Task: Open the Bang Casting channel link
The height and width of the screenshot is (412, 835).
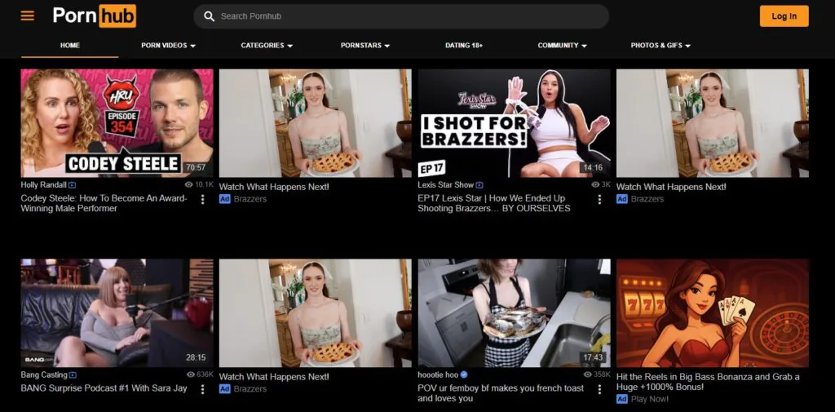Action: tap(44, 374)
